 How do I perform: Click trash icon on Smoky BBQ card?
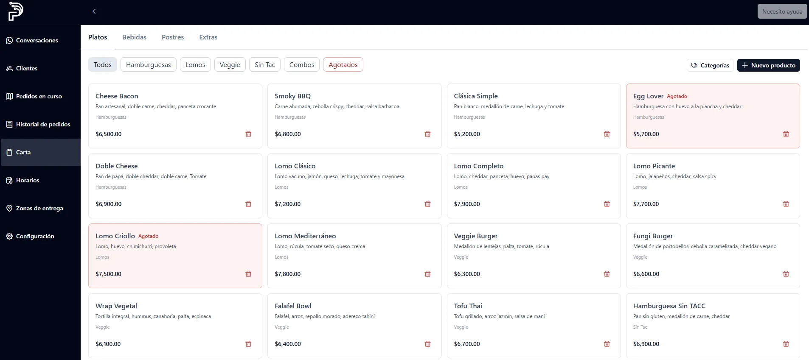tap(427, 134)
